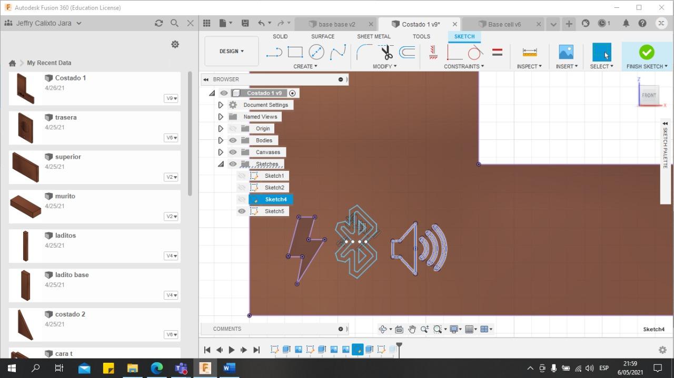The height and width of the screenshot is (378, 674).
Task: Open the version dropdown for Costado 1
Action: coord(171,98)
